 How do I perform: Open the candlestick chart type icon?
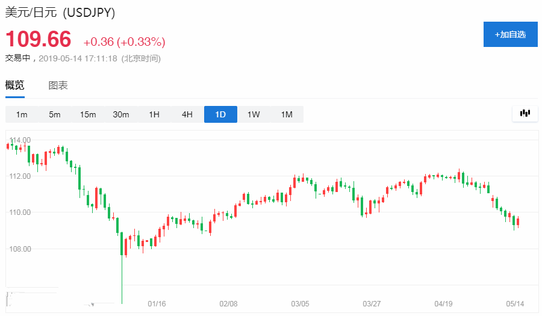click(x=525, y=113)
